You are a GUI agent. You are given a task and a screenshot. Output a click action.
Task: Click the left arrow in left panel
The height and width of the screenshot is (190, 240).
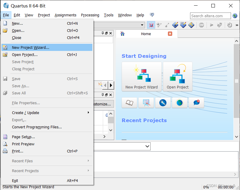pos(105,85)
